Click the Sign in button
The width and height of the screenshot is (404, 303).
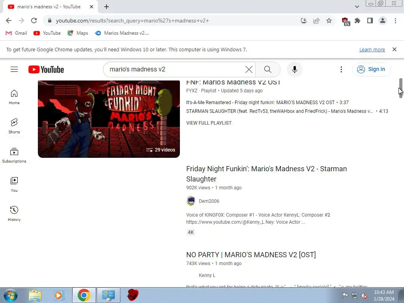point(372,69)
